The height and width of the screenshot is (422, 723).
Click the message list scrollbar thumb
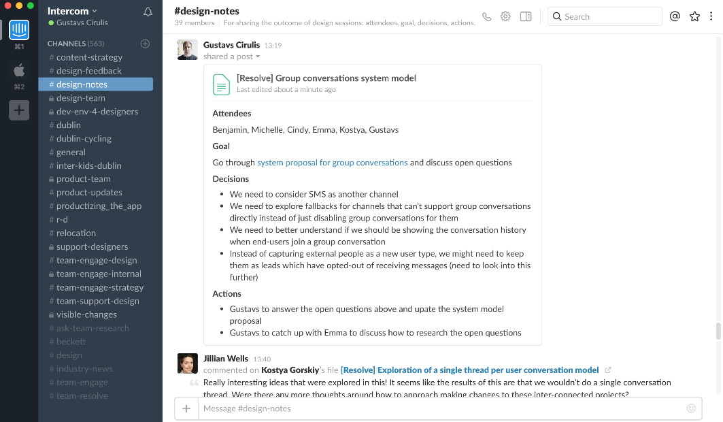[718, 331]
